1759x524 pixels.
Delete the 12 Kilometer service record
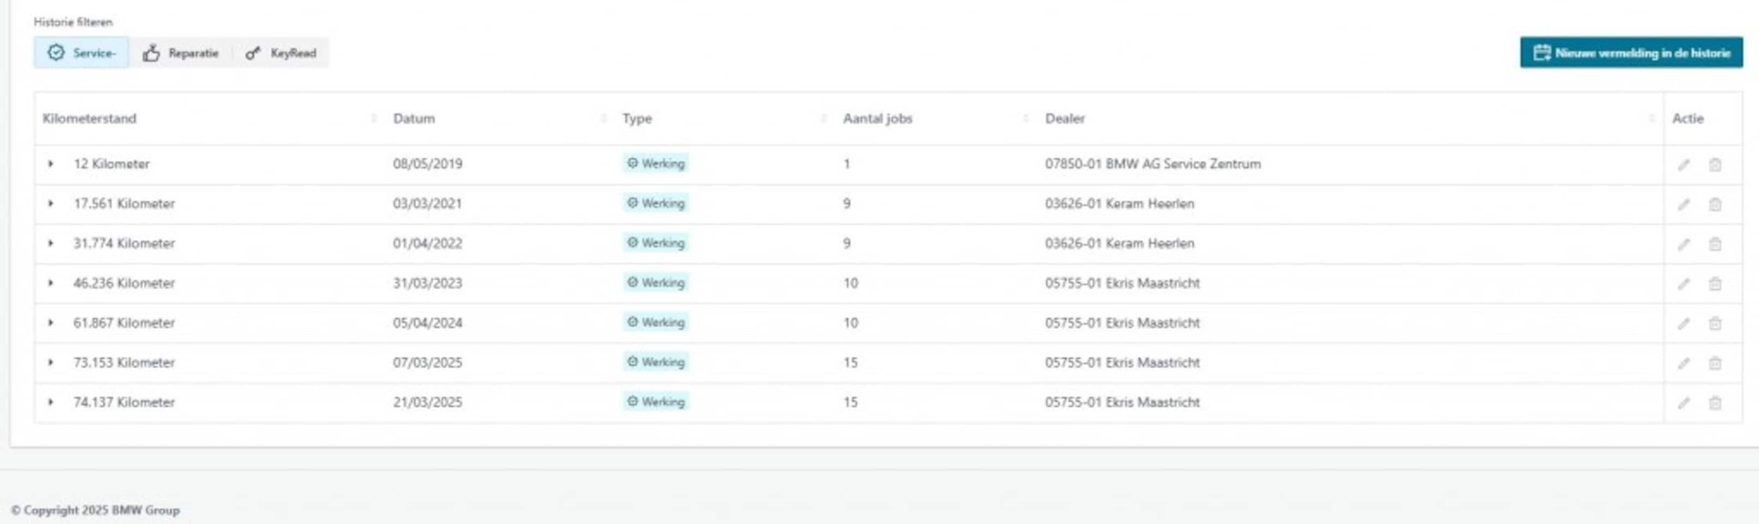[1715, 165]
